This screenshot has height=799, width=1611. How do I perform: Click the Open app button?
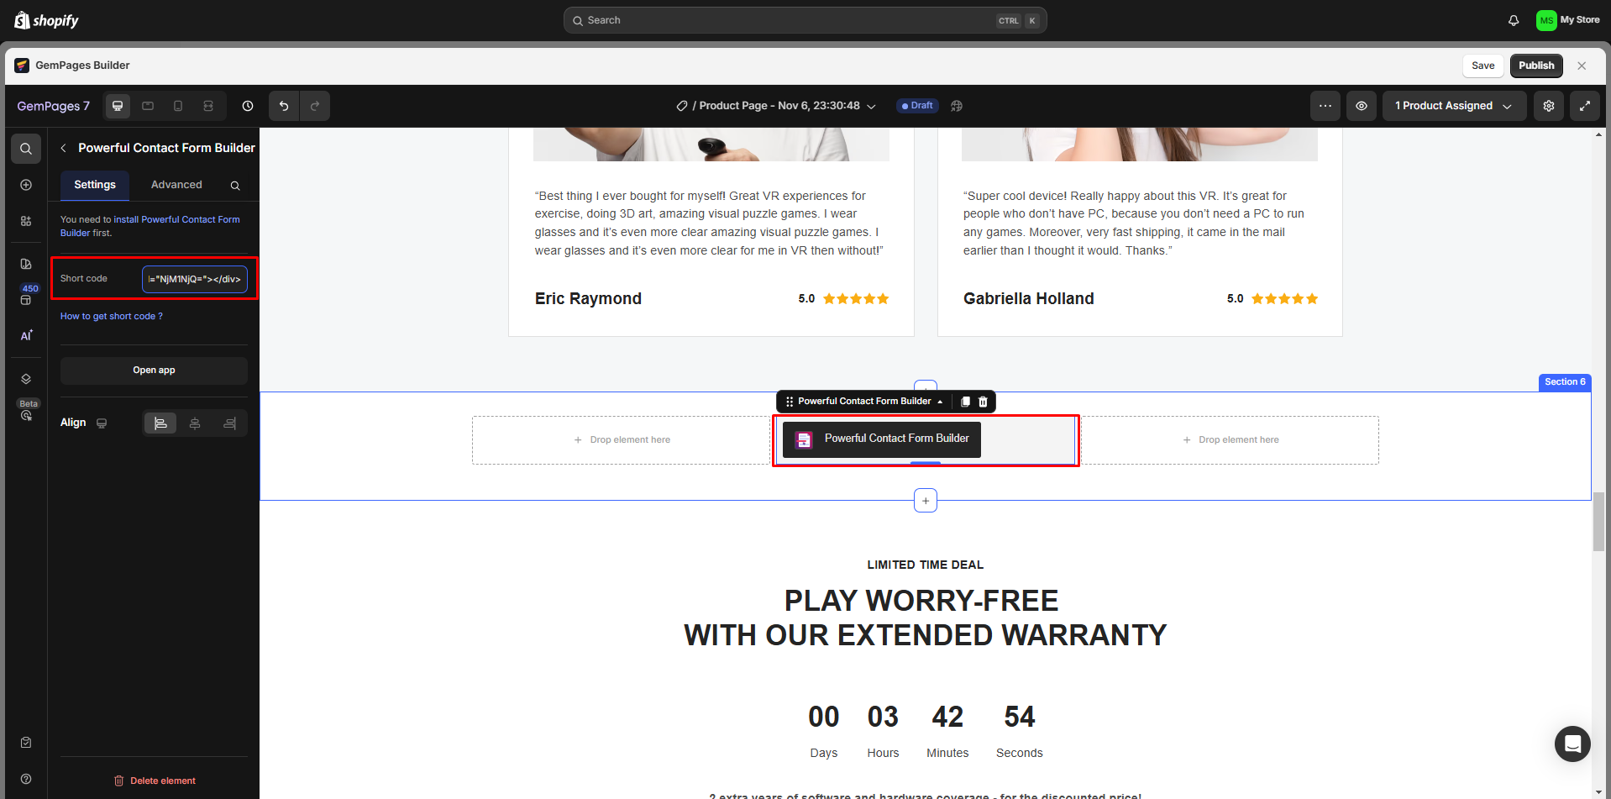coord(154,371)
